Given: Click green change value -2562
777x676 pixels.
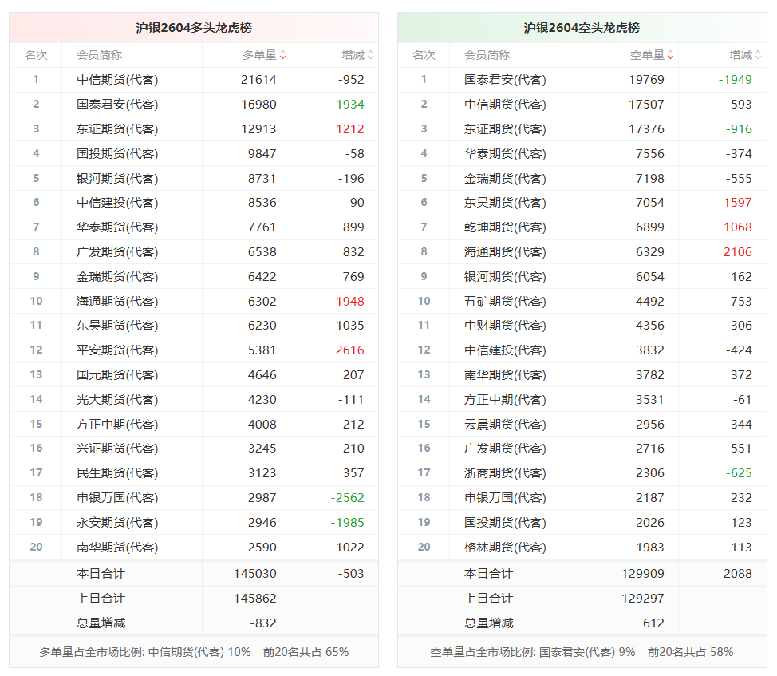Looking at the screenshot, I should pos(347,497).
